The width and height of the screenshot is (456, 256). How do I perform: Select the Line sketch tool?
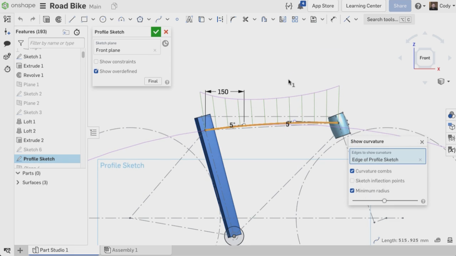click(x=72, y=20)
